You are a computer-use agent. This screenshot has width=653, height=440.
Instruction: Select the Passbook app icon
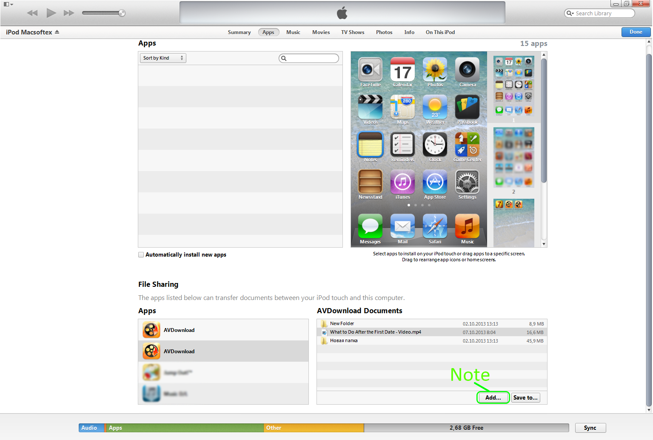(x=467, y=107)
